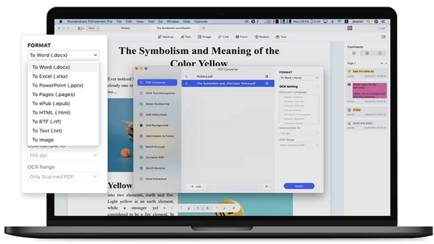This screenshot has height=244, width=434.
Task: Click page icon next to Pottery.pdf
Action: 267,76
